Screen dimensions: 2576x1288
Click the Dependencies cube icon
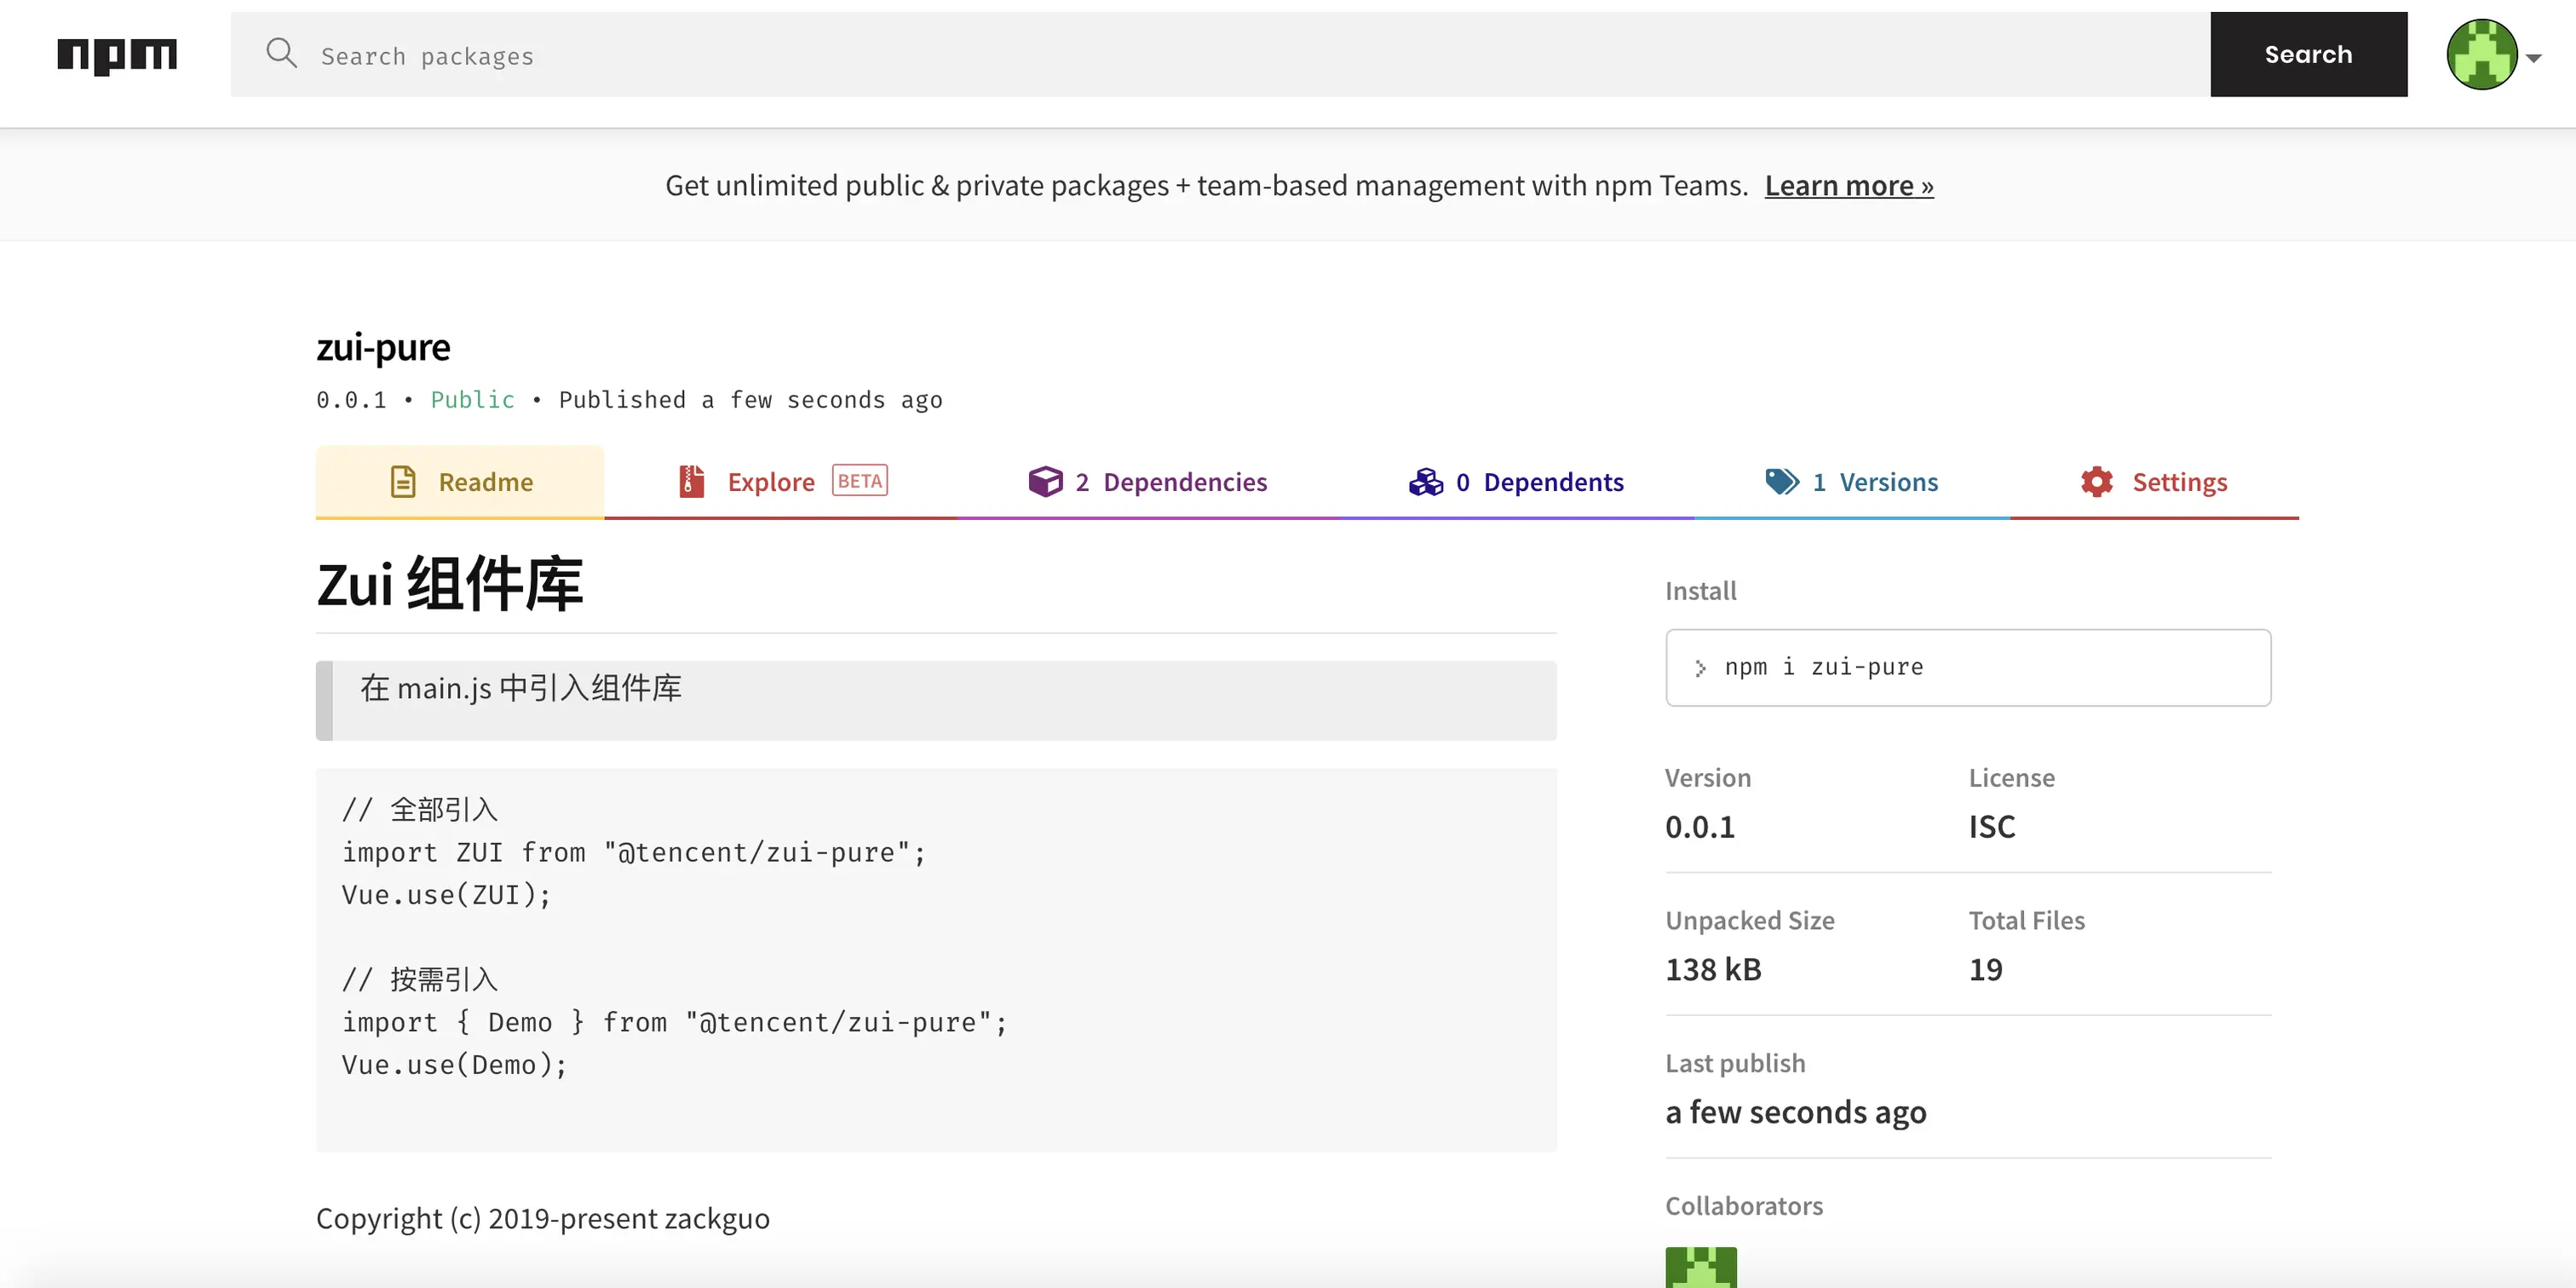[1045, 482]
